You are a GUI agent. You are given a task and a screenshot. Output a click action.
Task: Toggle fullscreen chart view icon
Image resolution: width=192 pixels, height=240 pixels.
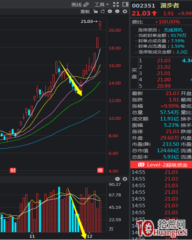(x=116, y=4)
